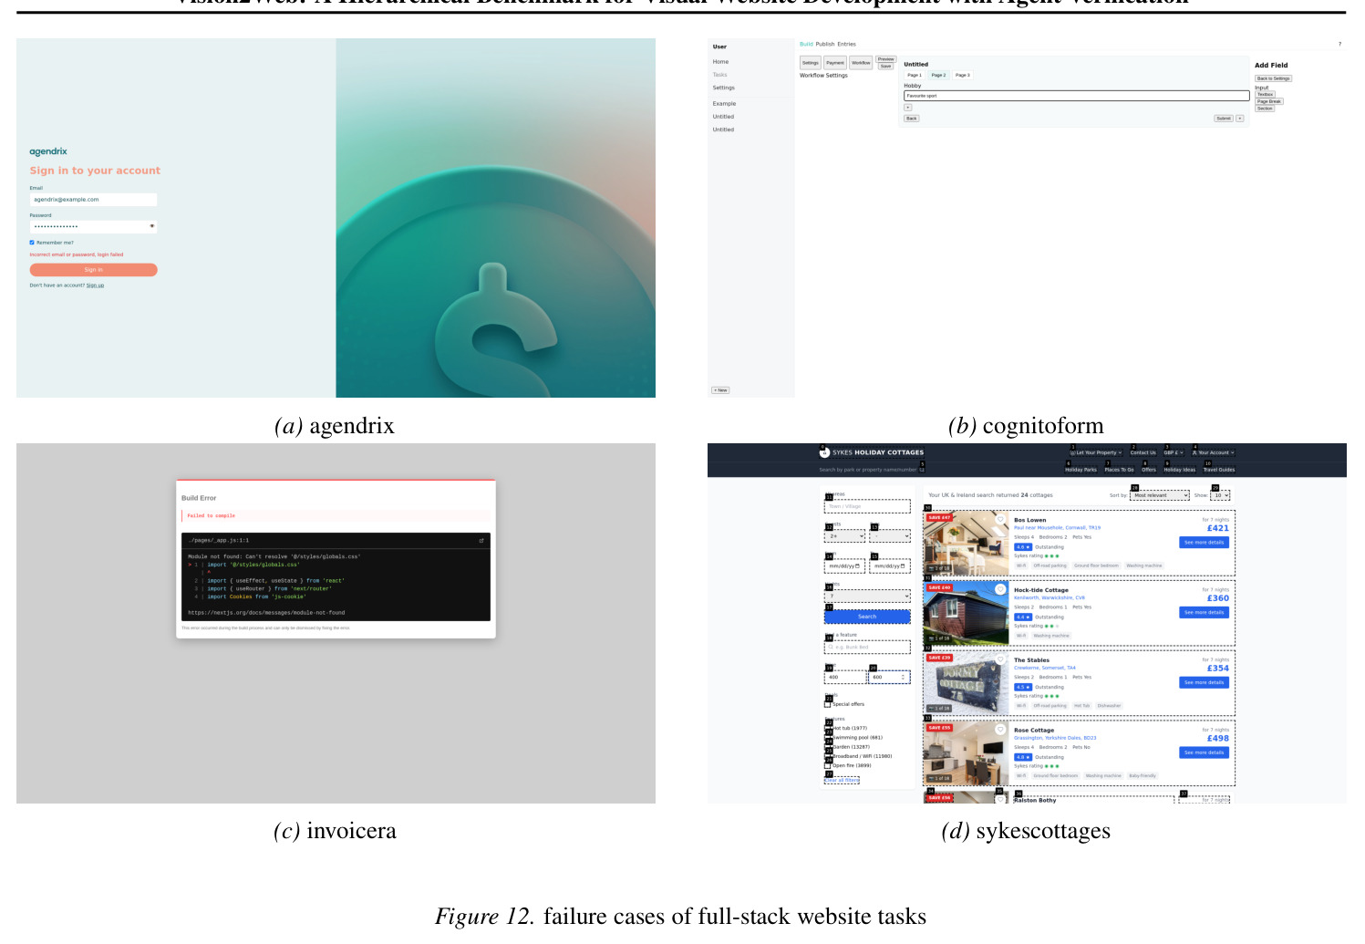Tick the Hot tub (1977) checkbox
The height and width of the screenshot is (944, 1365).
pyautogui.click(x=828, y=729)
